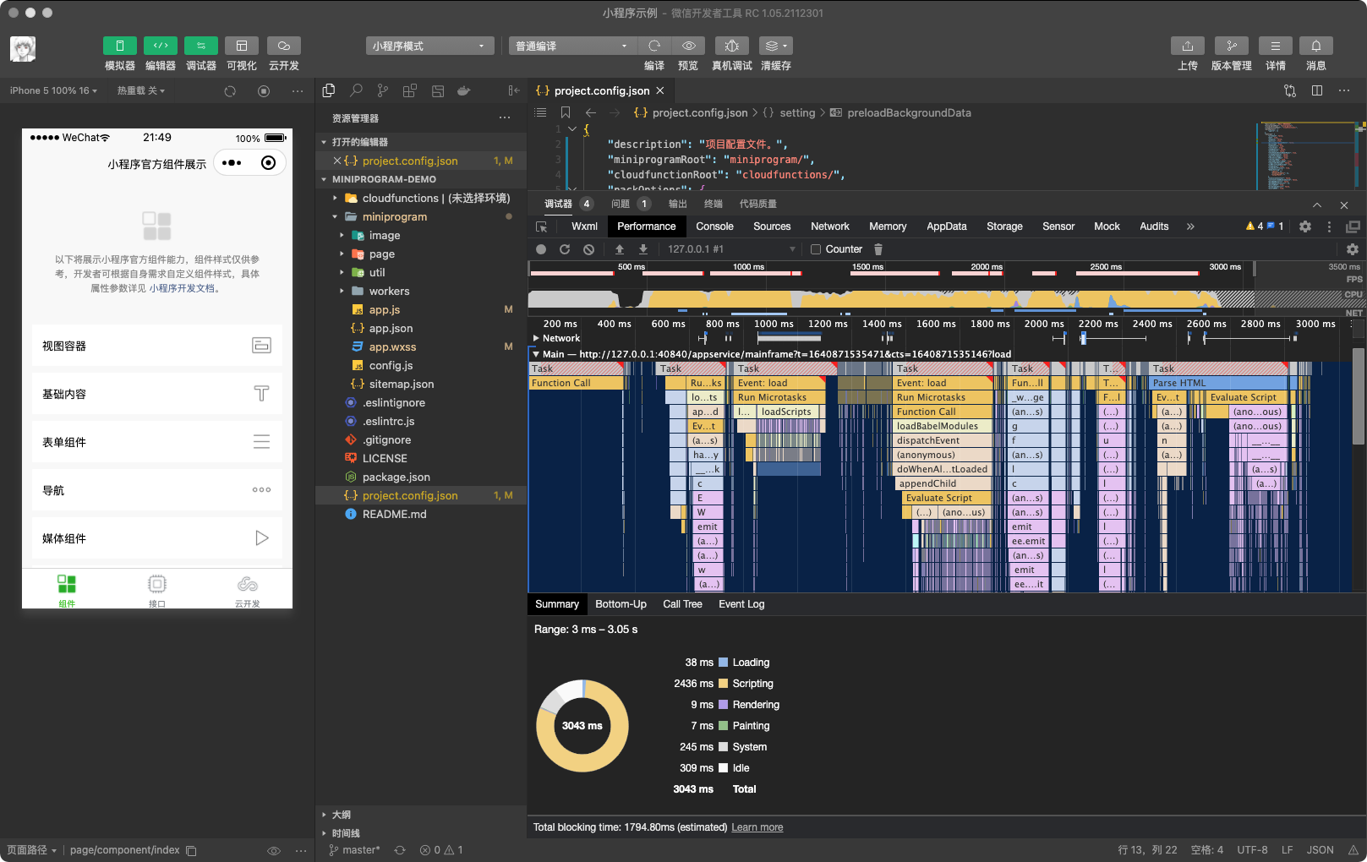Open the Call Tree tab
This screenshot has height=862, width=1367.
point(682,604)
